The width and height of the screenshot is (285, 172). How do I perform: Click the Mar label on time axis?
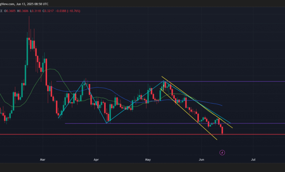click(x=42, y=160)
